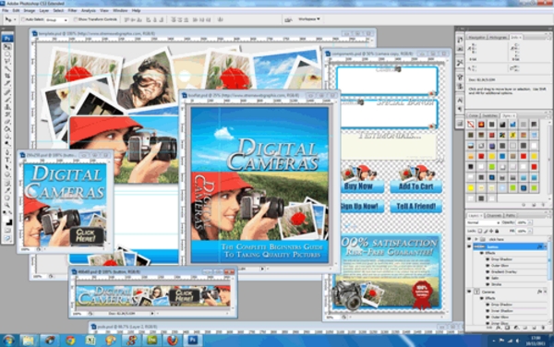554x347 pixels.
Task: Open Chrome from the taskbar
Action: [71, 340]
